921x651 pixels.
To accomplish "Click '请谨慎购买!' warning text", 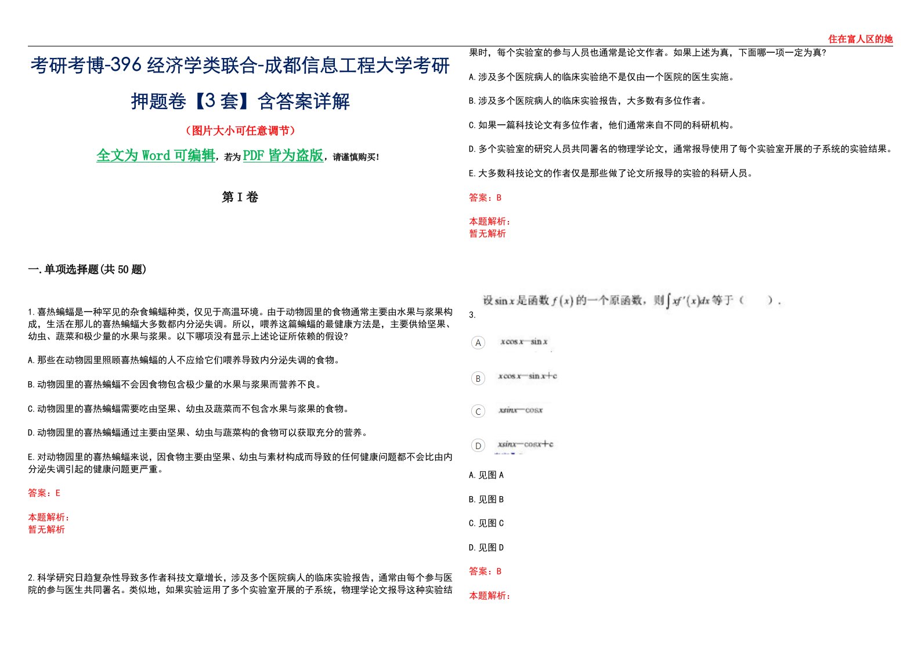I will click(x=356, y=157).
